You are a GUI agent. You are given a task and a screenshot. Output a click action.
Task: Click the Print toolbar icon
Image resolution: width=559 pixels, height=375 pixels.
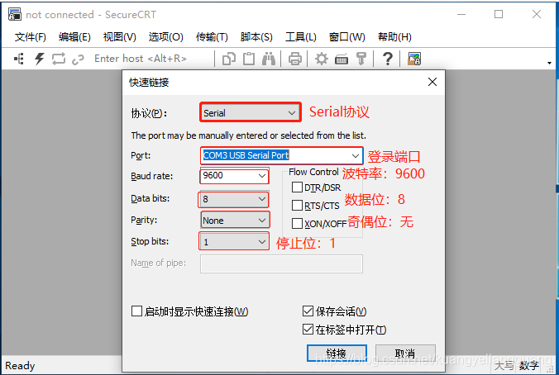(x=295, y=59)
